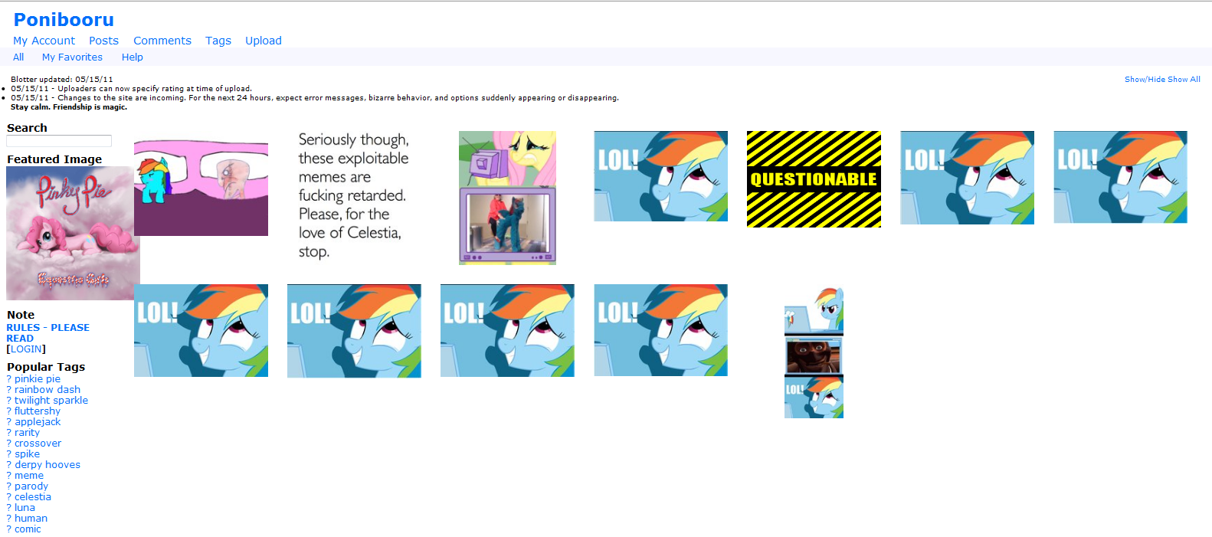
Task: Open the pink glasses drawing thumbnail
Action: [x=201, y=188]
